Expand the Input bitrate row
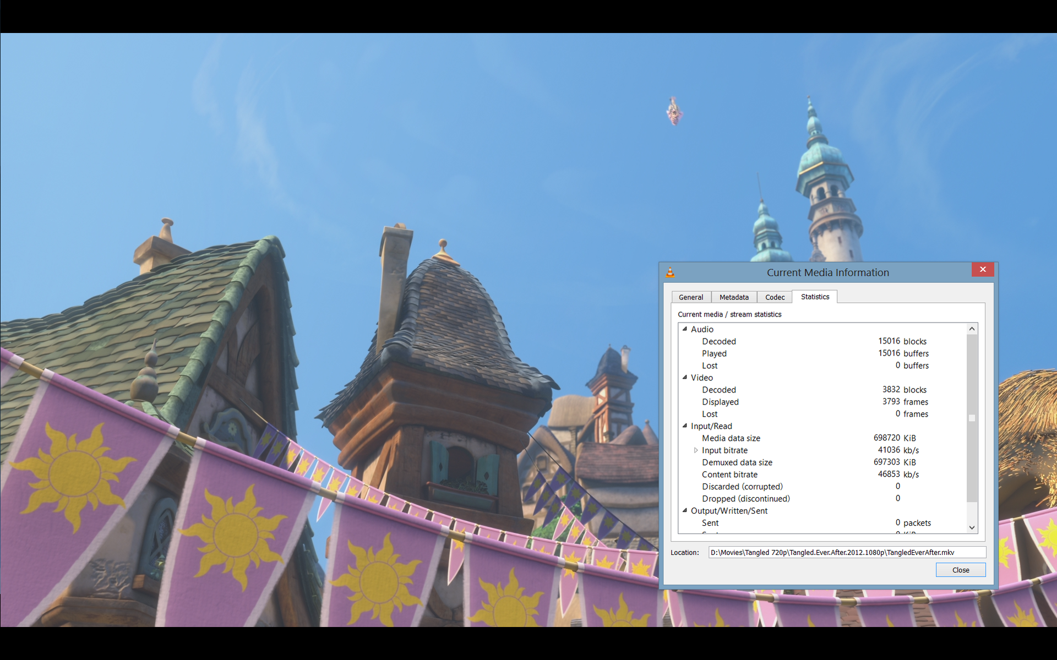 [696, 450]
